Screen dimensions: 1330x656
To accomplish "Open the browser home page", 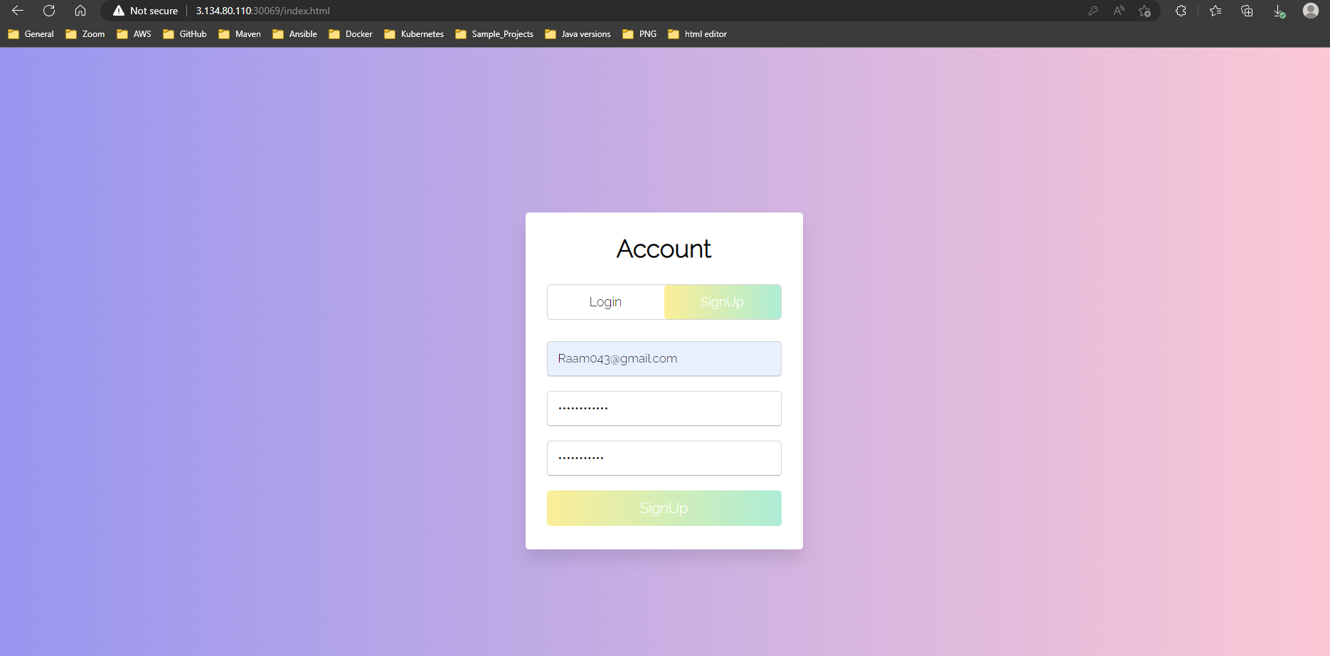I will click(80, 11).
